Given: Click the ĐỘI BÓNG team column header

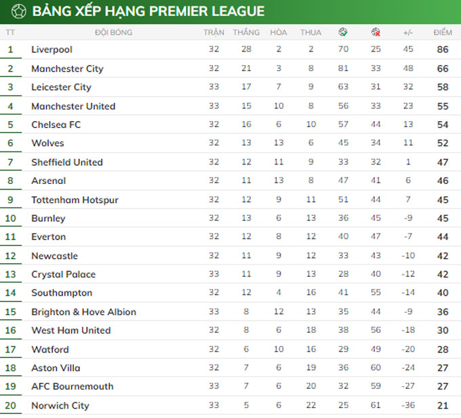Looking at the screenshot, I should (x=113, y=32).
